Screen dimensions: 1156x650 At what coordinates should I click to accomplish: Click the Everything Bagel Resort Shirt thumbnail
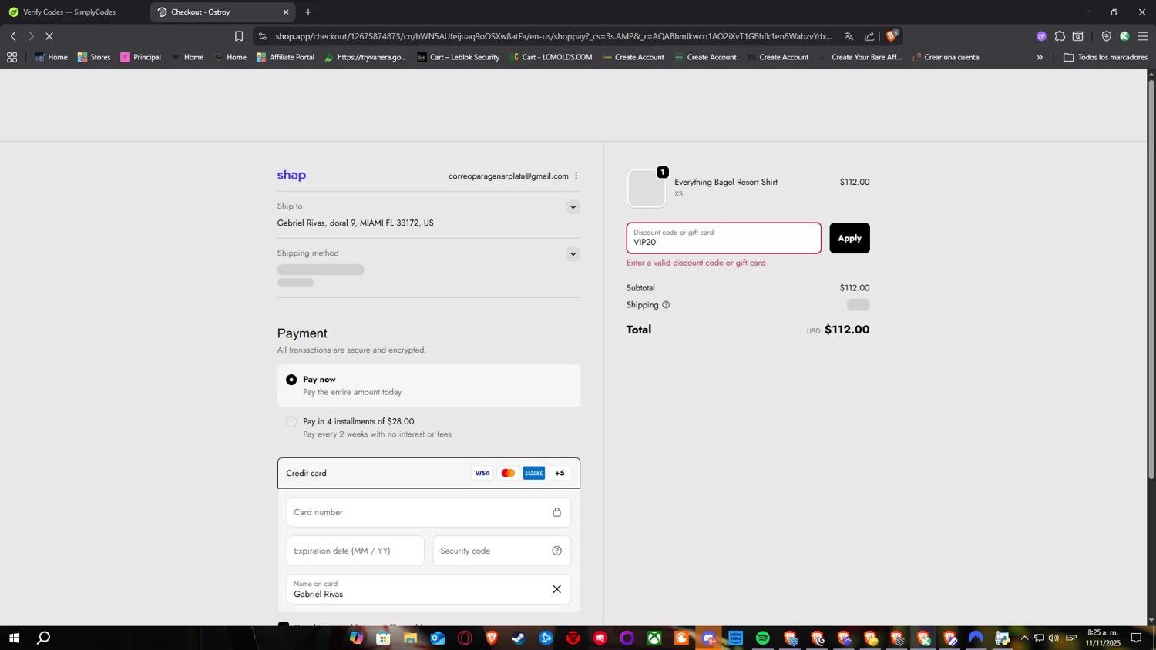point(647,189)
